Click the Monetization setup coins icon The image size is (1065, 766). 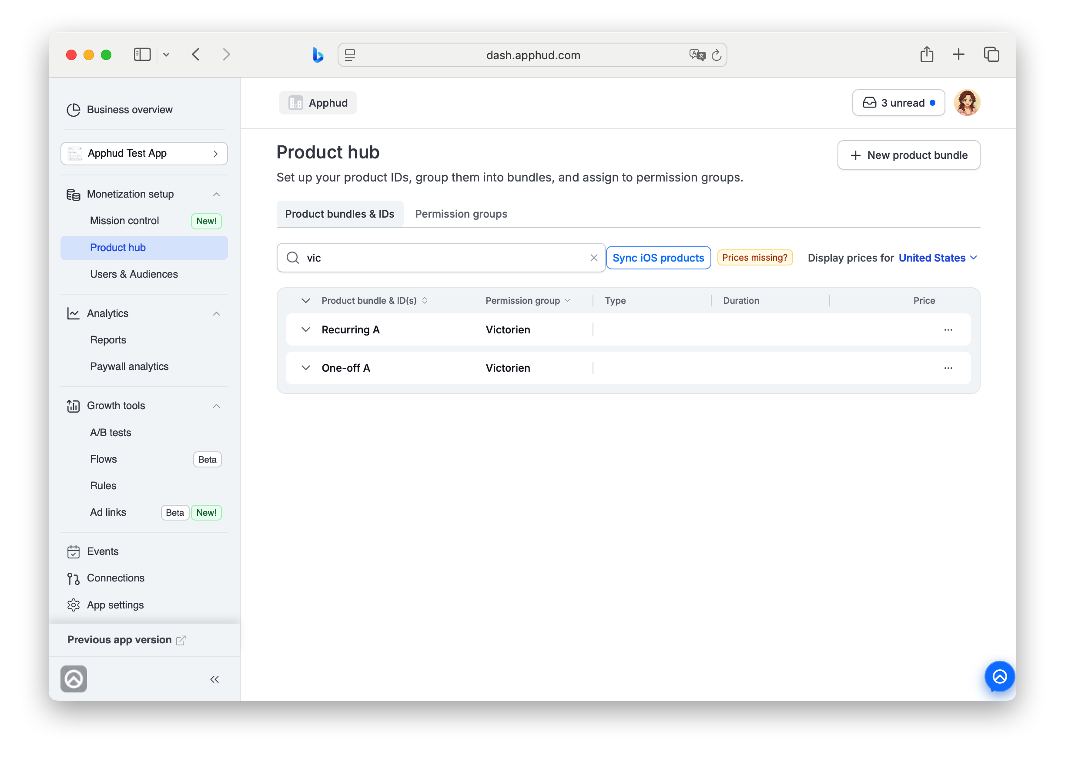coord(73,195)
